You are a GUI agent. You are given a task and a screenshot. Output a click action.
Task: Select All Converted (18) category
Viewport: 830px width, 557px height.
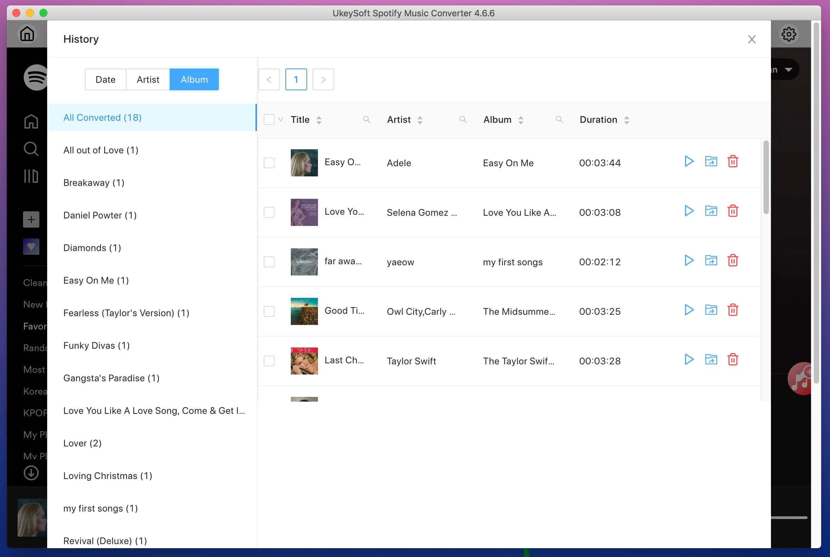pos(152,118)
